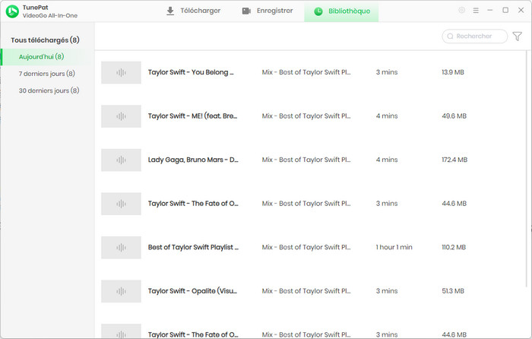Focus the Rechercher search field

coord(475,36)
